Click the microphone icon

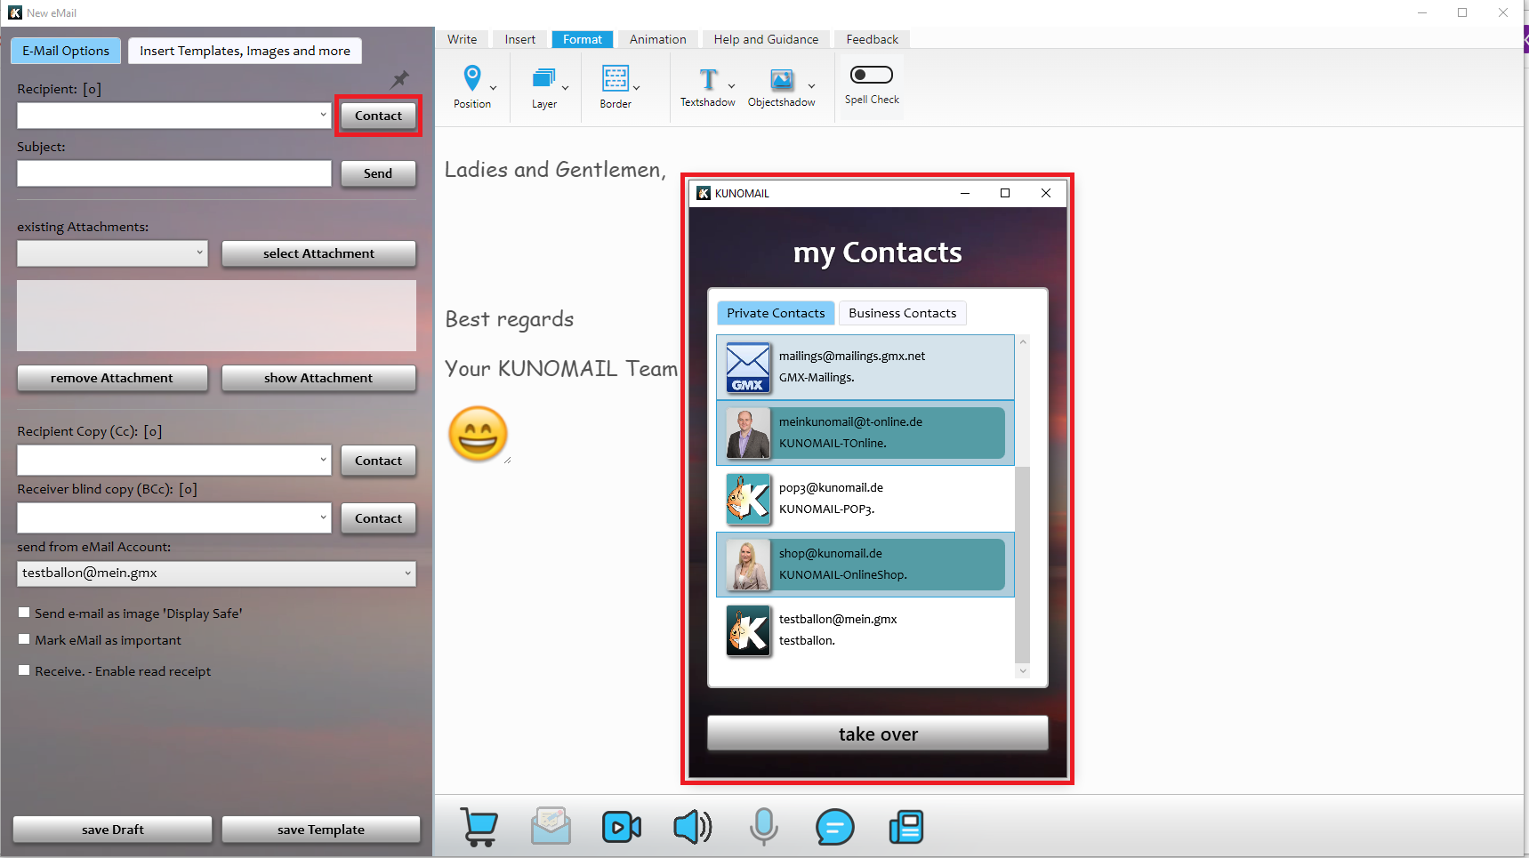763,827
